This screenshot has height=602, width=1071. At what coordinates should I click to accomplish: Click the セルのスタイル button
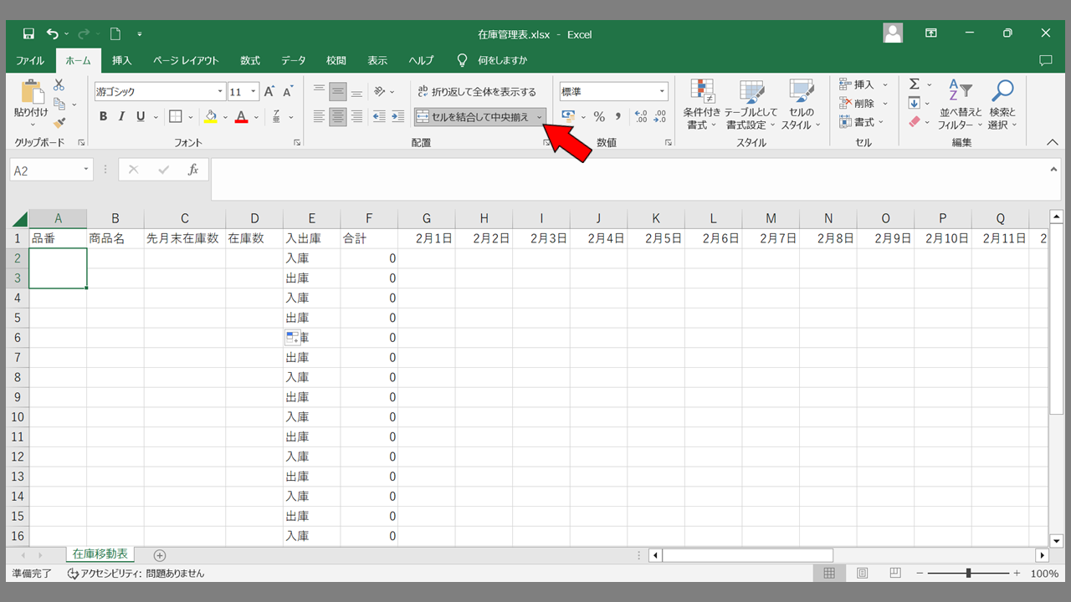pyautogui.click(x=802, y=105)
